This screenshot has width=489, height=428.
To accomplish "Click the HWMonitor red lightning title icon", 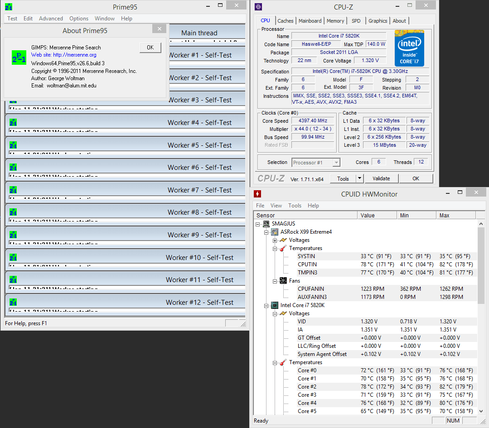I will (257, 194).
